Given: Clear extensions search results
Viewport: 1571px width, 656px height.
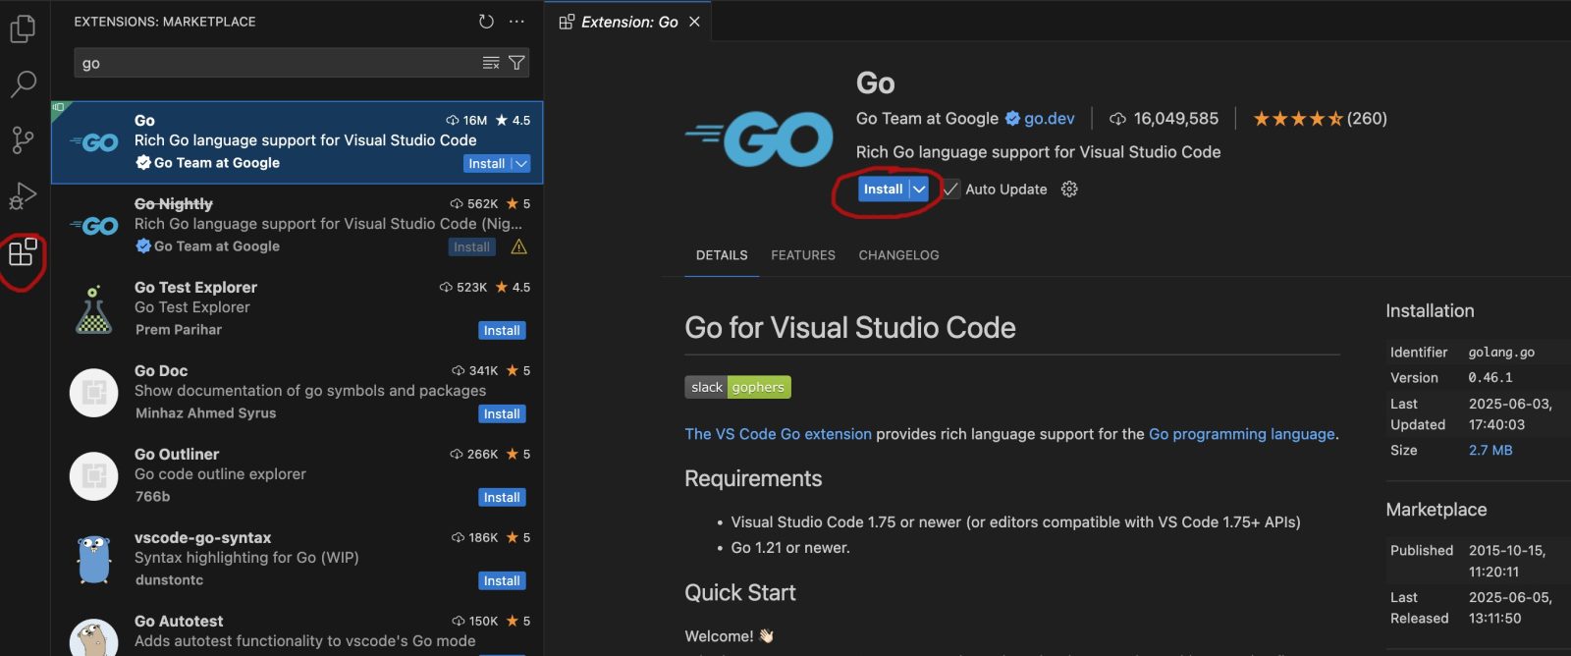Looking at the screenshot, I should tap(491, 63).
